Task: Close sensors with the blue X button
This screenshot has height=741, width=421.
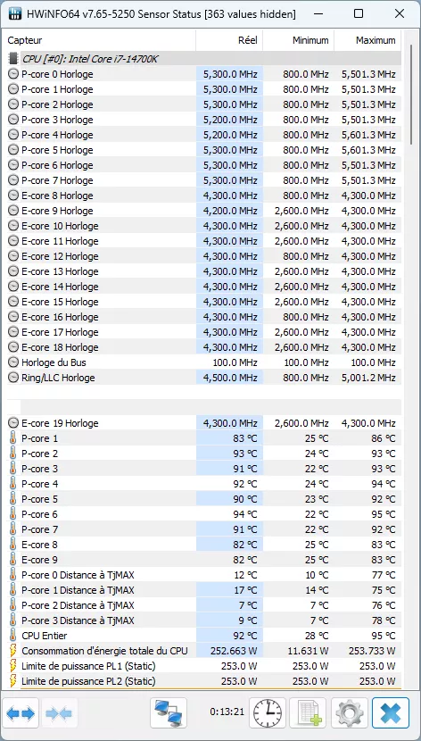Action: click(391, 712)
